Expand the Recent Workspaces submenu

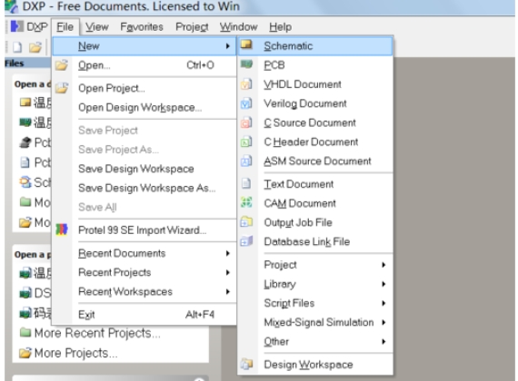coord(227,291)
